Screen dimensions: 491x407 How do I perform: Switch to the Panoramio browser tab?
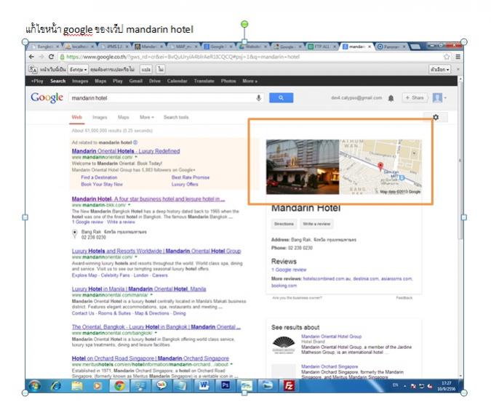click(391, 47)
